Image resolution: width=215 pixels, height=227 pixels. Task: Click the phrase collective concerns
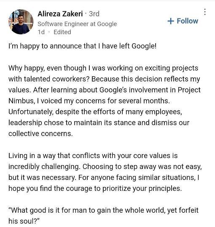coord(40,134)
